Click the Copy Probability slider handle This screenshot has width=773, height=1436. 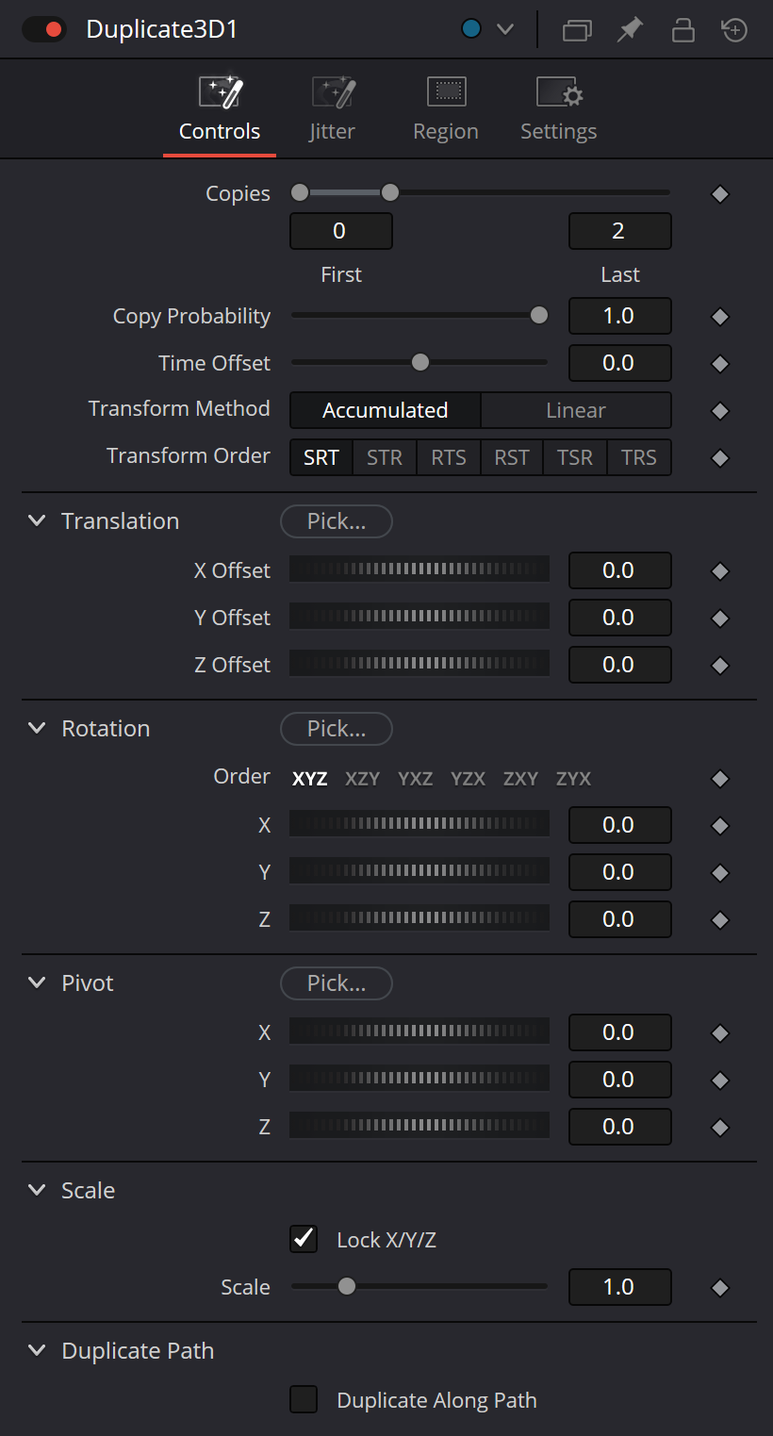pos(539,315)
